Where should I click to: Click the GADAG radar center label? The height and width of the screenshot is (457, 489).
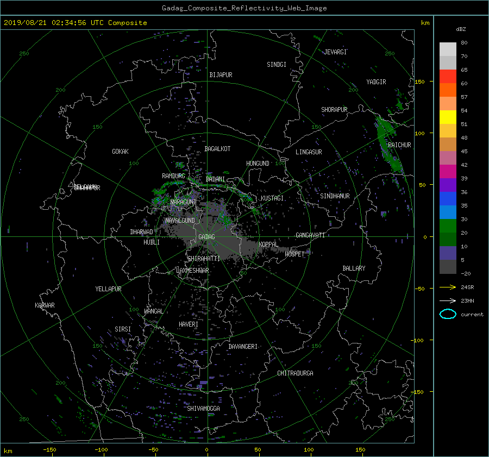pyautogui.click(x=207, y=237)
